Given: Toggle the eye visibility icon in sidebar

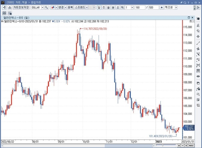Looking at the screenshot, I should click(198, 76).
